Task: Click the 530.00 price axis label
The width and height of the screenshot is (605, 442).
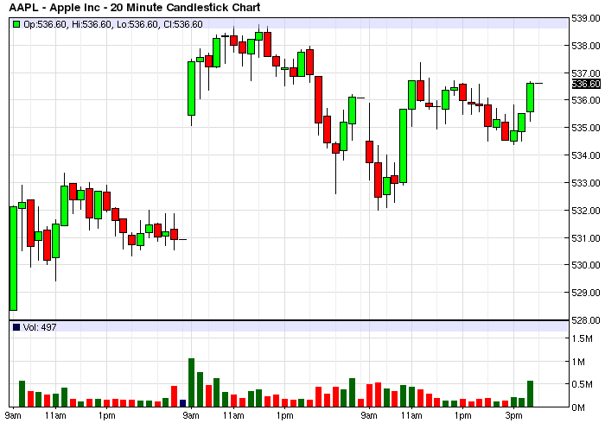Action: click(586, 265)
